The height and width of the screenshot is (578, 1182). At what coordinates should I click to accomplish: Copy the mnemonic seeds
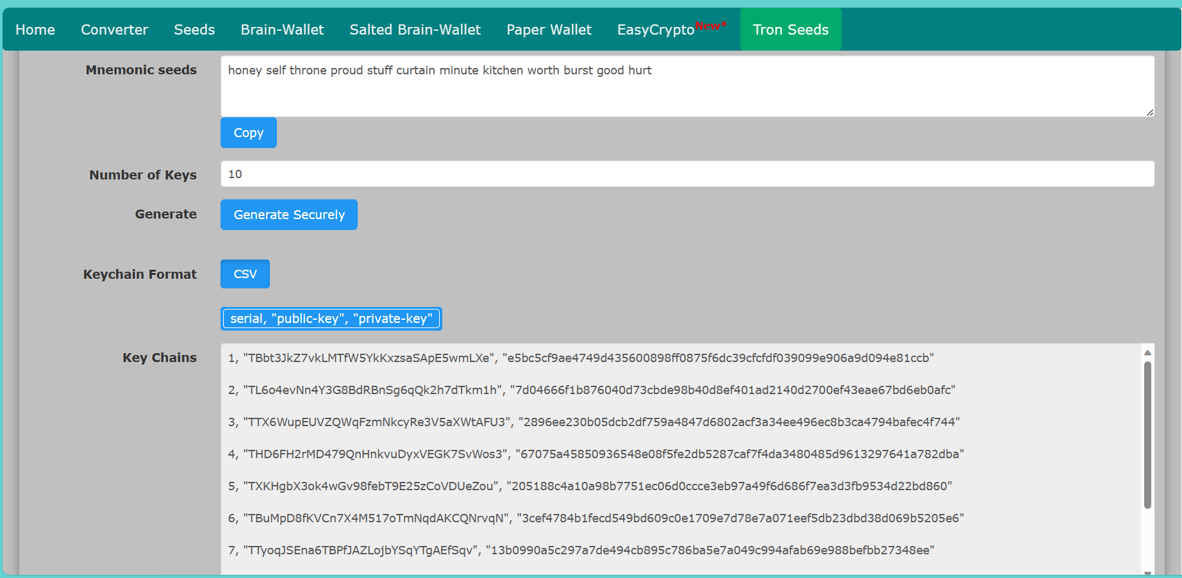tap(249, 133)
